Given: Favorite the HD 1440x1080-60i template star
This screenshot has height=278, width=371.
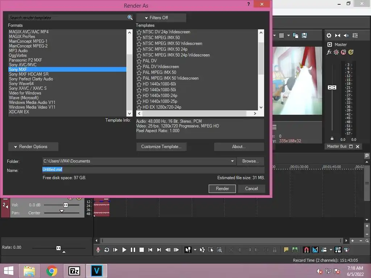Looking at the screenshot, I should (x=139, y=84).
